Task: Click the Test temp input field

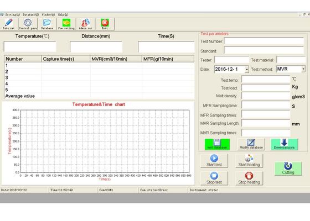Action: (x=266, y=80)
